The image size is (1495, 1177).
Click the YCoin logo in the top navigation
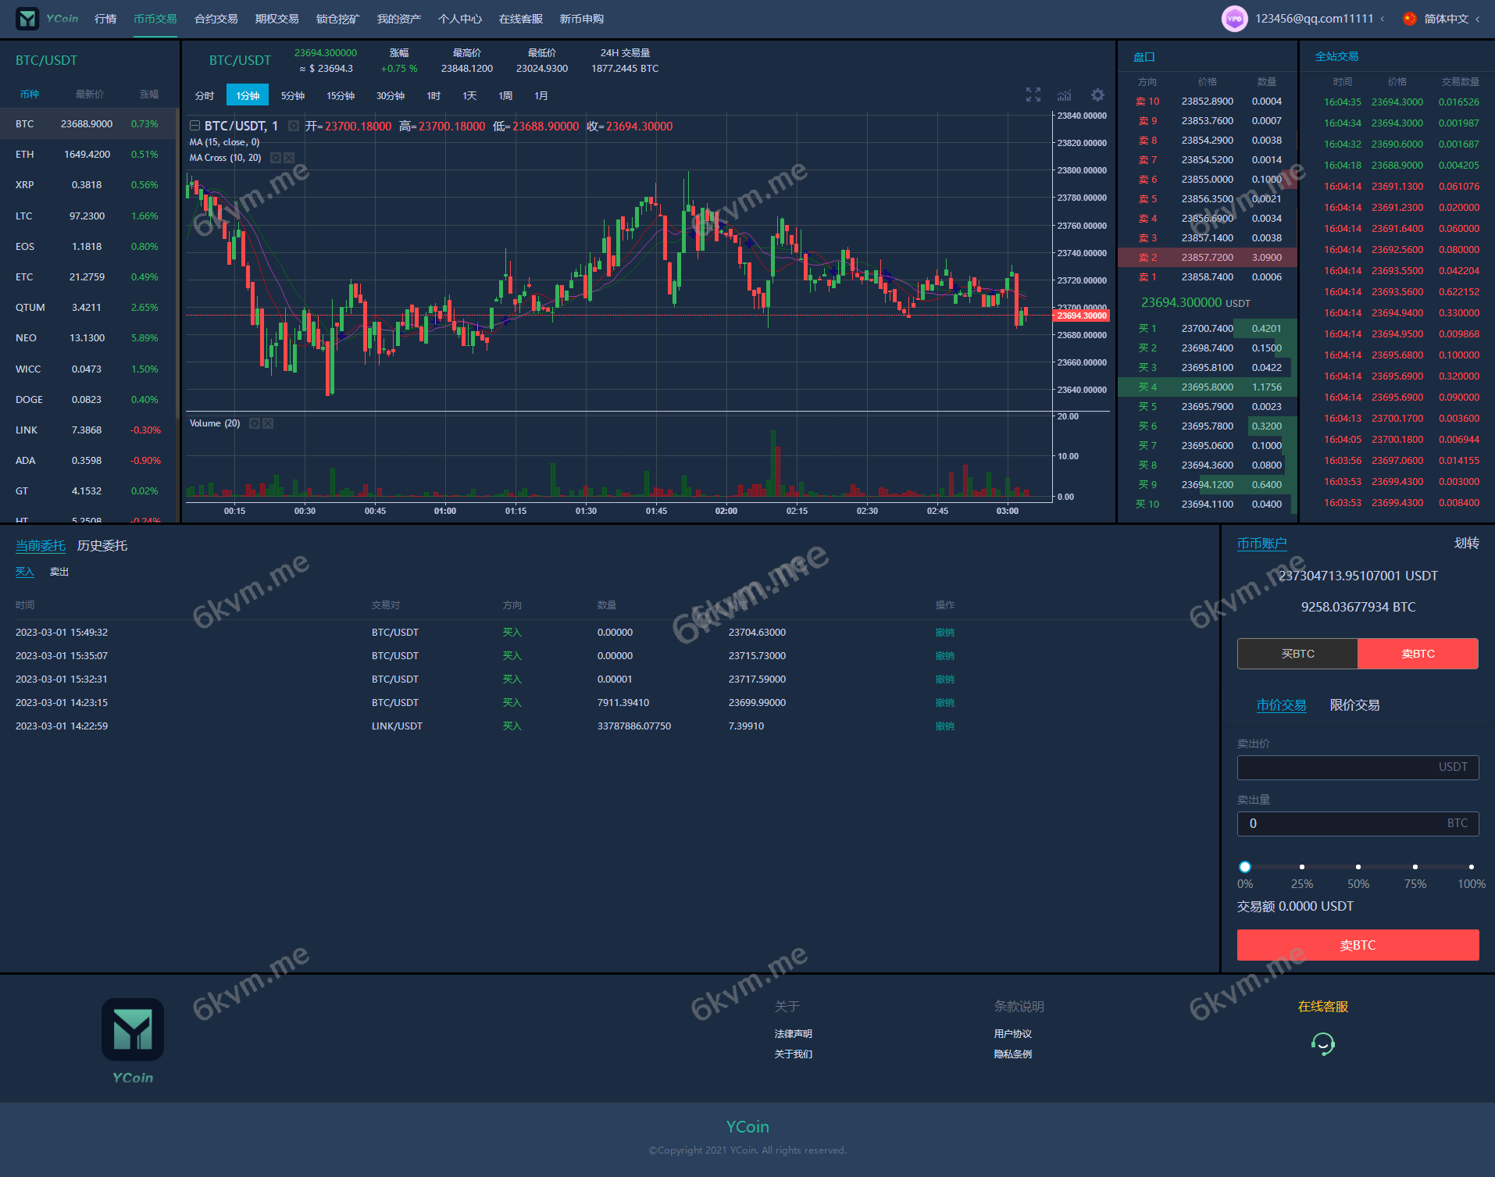pos(47,19)
